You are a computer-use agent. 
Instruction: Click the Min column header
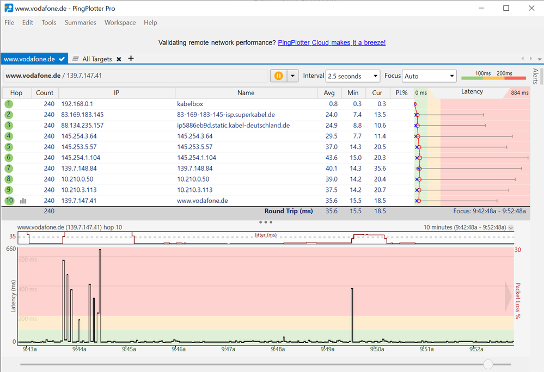tap(353, 93)
